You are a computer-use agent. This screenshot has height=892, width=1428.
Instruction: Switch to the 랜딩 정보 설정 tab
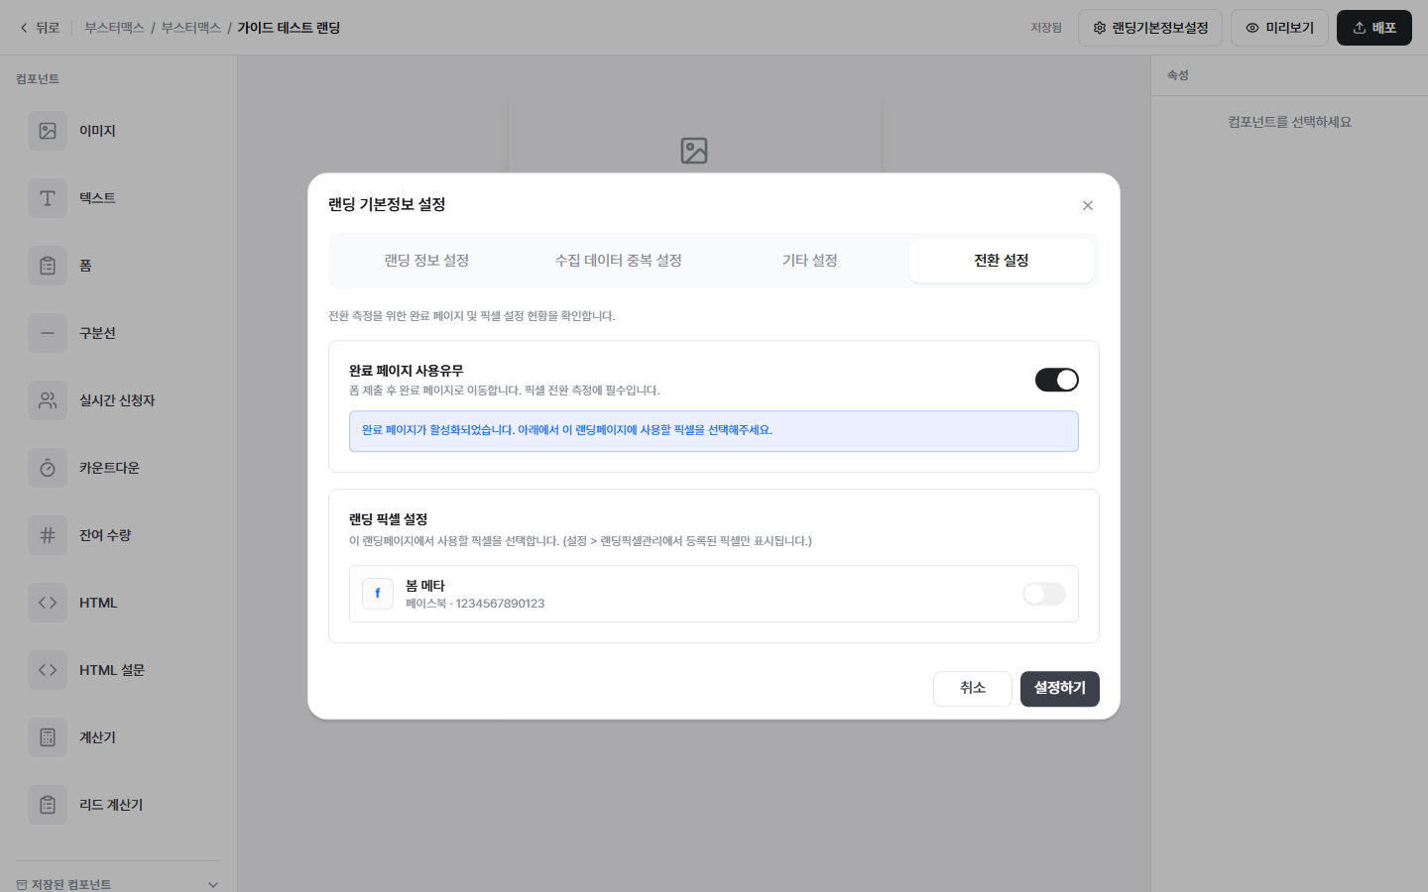(426, 261)
